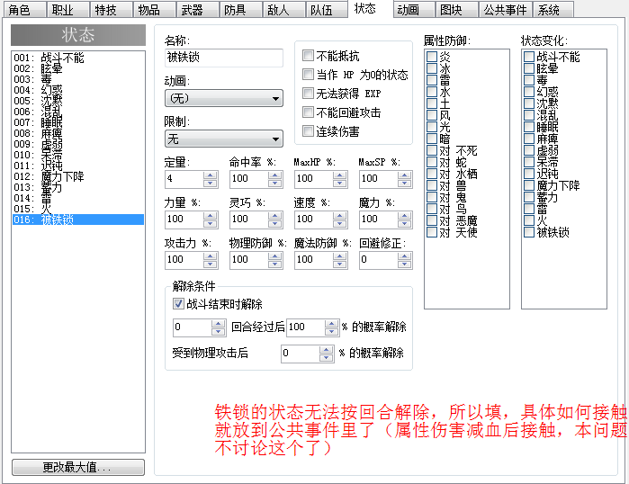
Task: Open the 武器 tab
Action: pyautogui.click(x=197, y=10)
